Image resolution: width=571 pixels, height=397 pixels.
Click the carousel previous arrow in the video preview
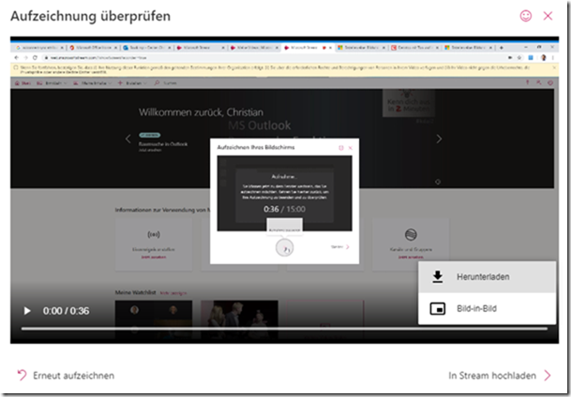(x=128, y=139)
